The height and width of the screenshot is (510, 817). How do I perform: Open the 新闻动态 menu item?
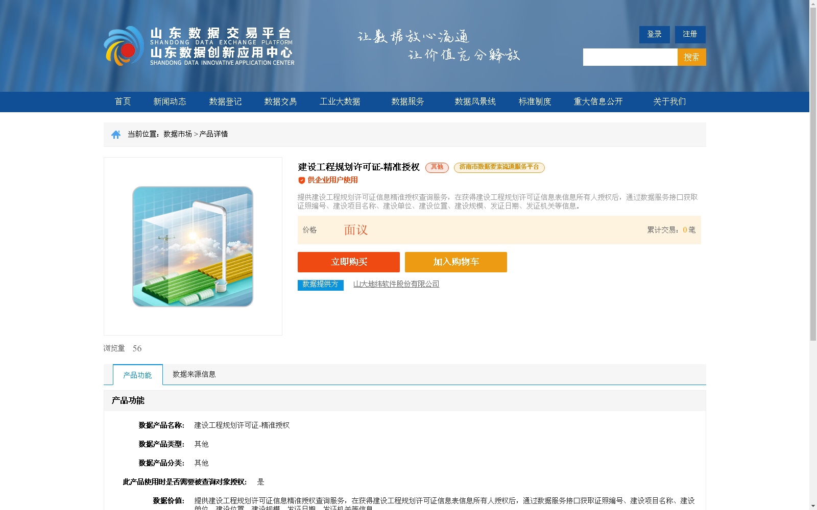tap(170, 101)
